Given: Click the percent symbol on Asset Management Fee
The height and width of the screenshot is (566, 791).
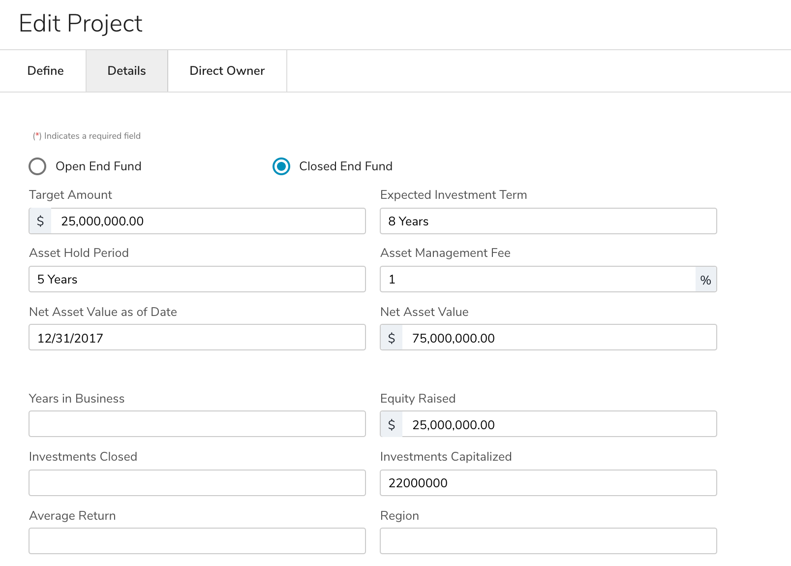Looking at the screenshot, I should tap(705, 280).
